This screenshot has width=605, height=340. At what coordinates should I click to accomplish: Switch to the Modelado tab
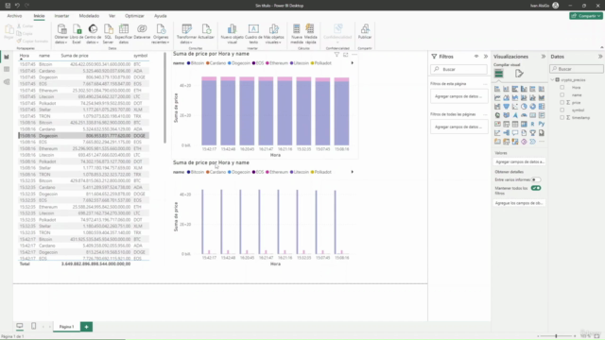[89, 16]
